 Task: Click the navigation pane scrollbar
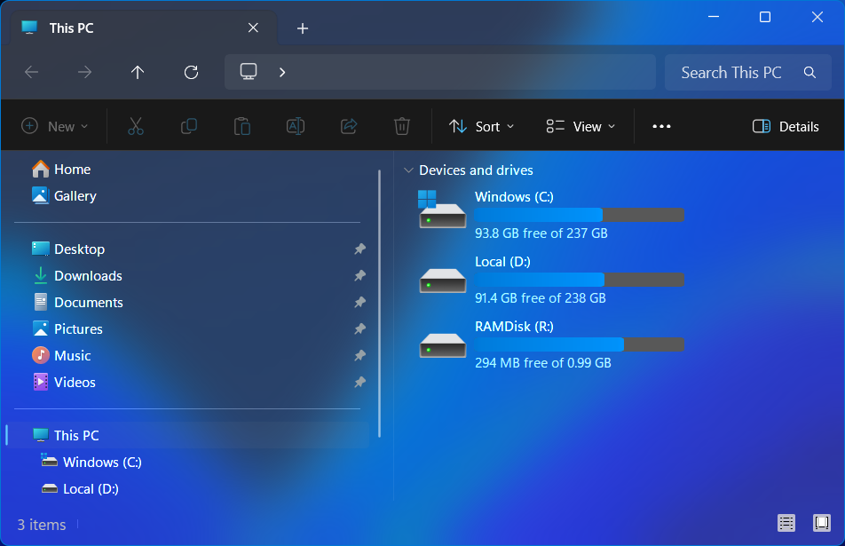click(x=379, y=303)
